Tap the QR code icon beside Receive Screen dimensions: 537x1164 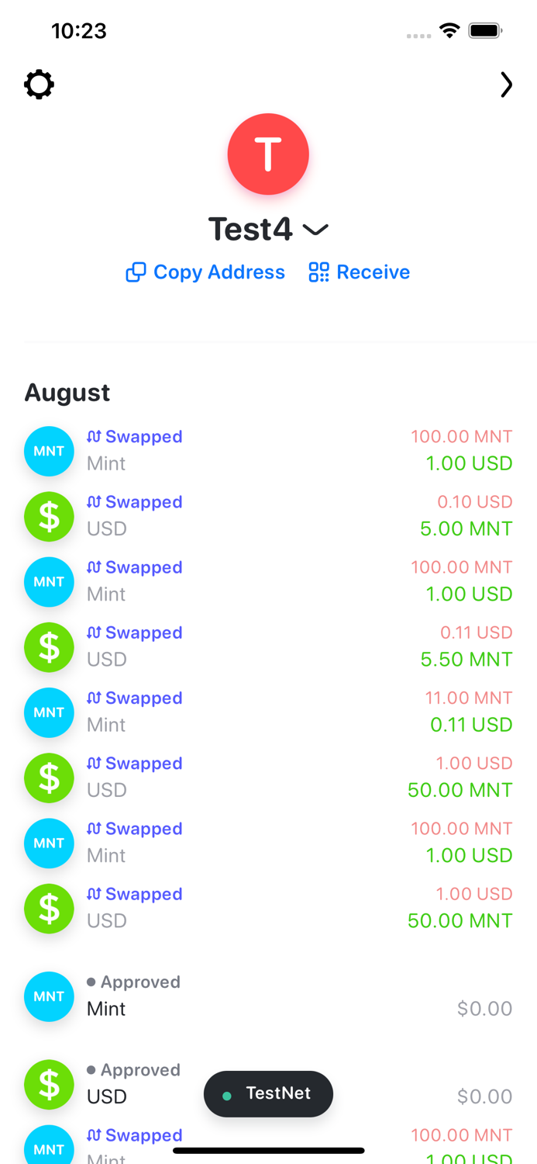(318, 272)
